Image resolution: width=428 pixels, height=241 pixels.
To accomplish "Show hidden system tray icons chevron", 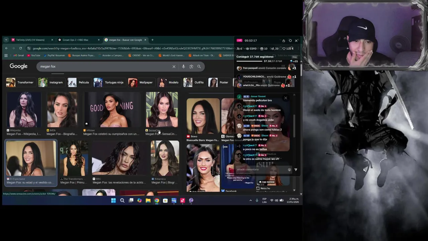I will point(250,200).
